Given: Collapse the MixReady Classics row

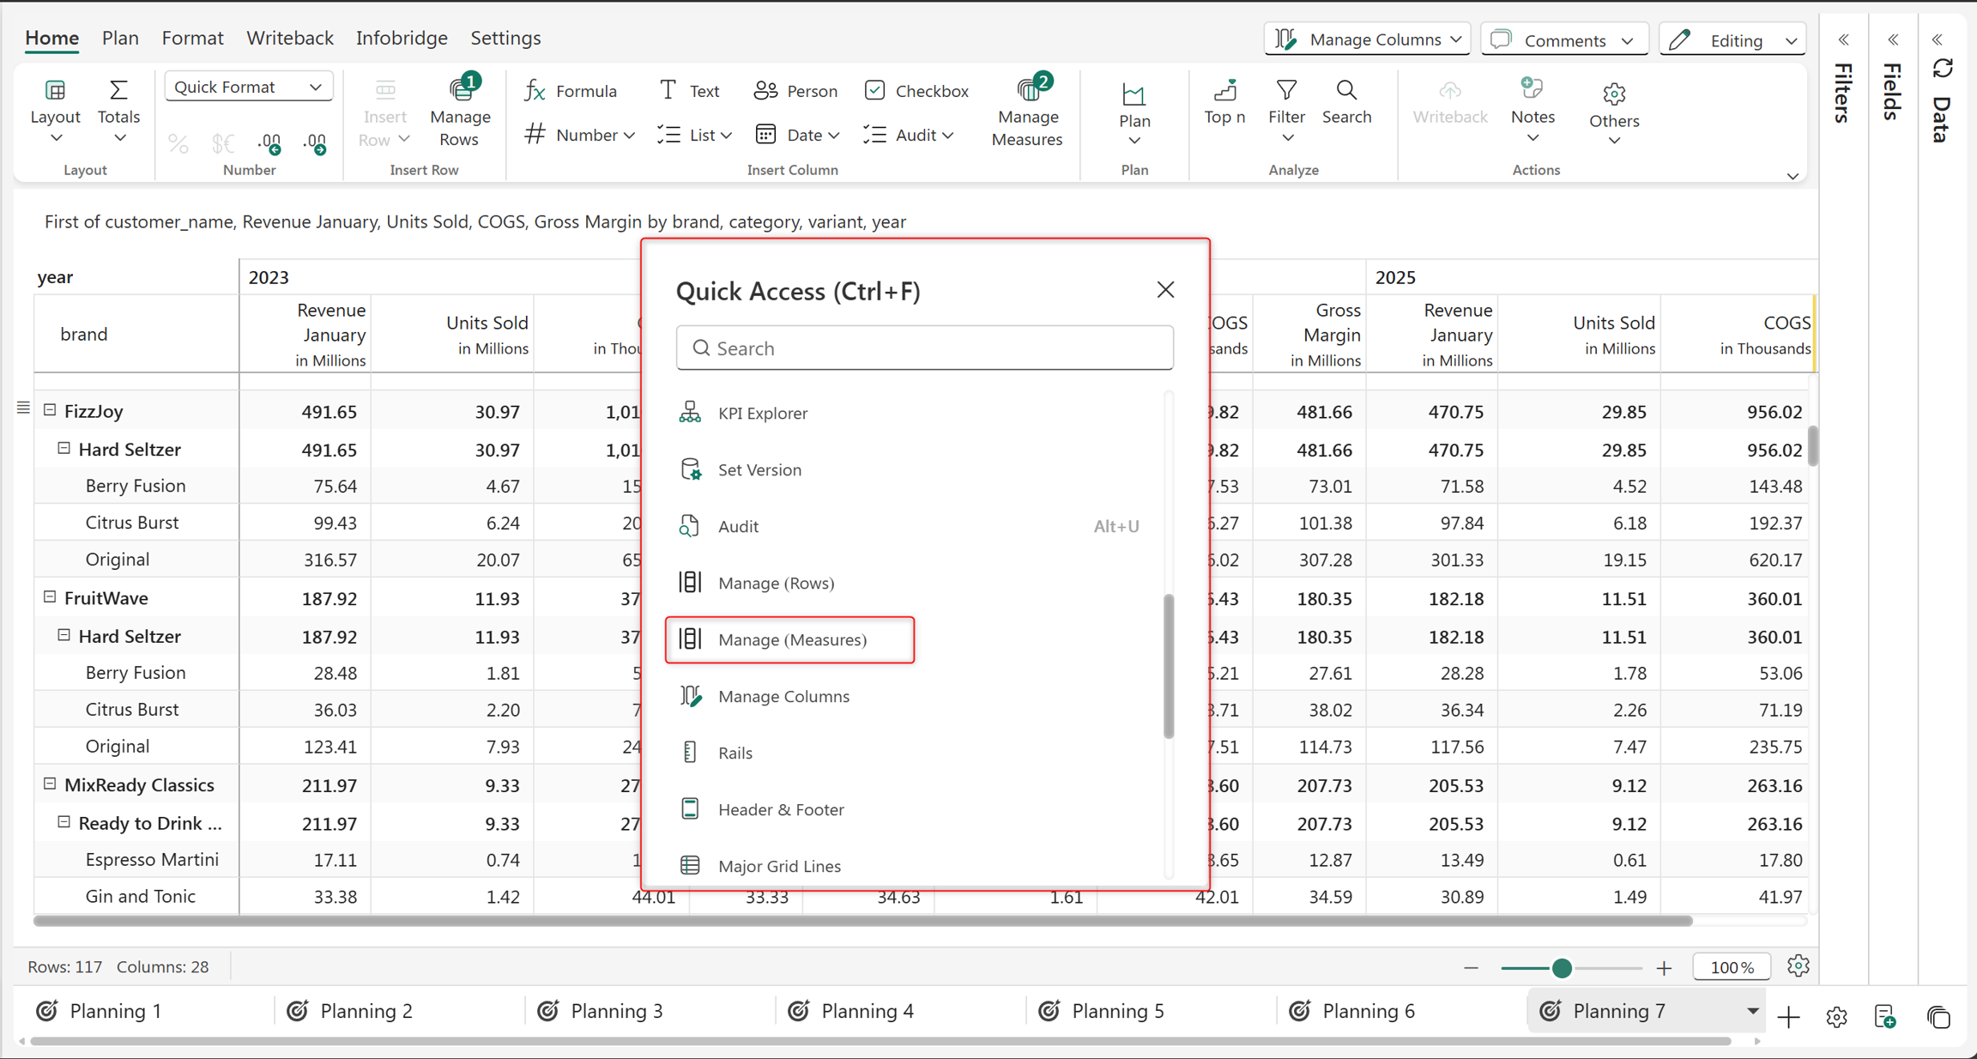Looking at the screenshot, I should tap(50, 784).
